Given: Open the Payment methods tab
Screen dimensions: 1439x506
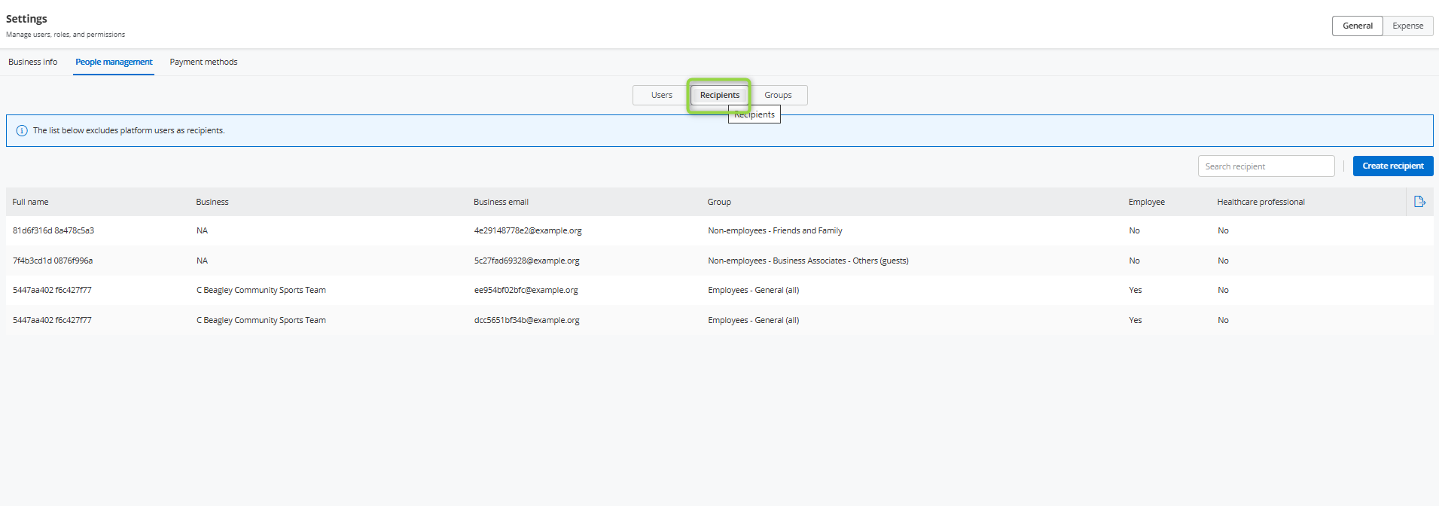Looking at the screenshot, I should [x=203, y=62].
